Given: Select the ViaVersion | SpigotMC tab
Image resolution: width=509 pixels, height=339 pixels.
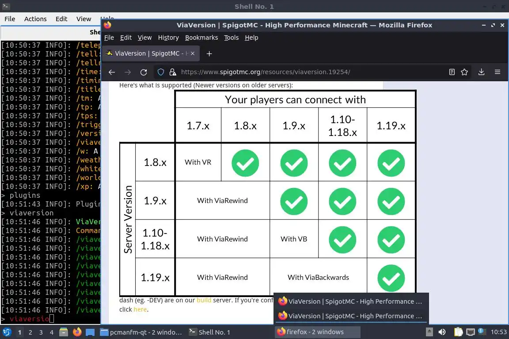Looking at the screenshot, I should (x=151, y=53).
